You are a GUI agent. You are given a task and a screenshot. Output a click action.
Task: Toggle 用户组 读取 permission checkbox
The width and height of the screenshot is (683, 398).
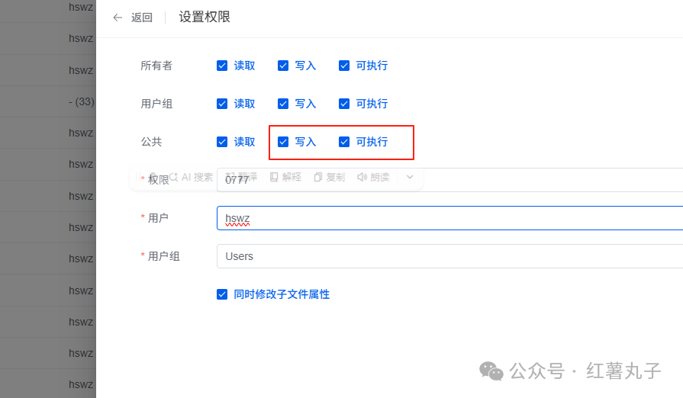point(222,104)
